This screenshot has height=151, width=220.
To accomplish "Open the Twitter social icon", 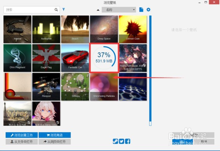I will coord(121,141).
